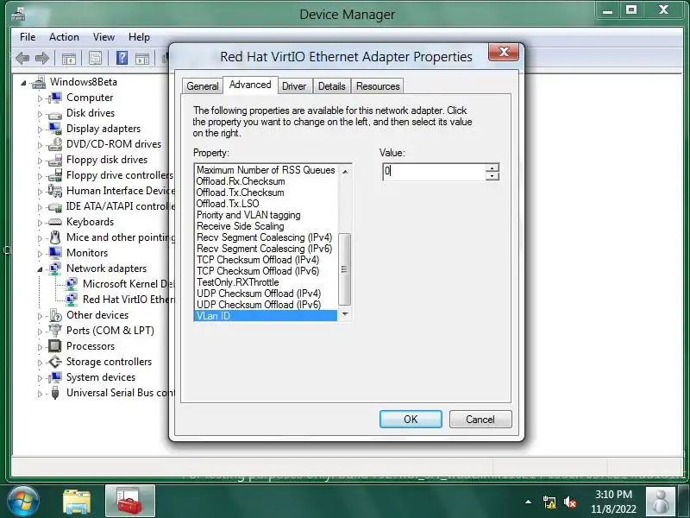
Task: Switch to the Details tab
Action: (x=332, y=85)
